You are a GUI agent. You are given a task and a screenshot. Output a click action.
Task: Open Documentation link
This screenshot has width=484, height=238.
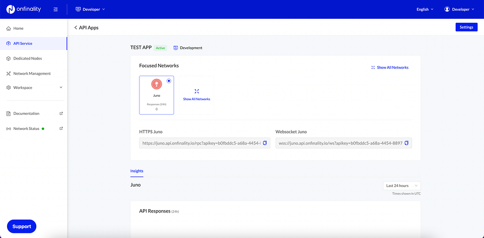[x=26, y=113]
